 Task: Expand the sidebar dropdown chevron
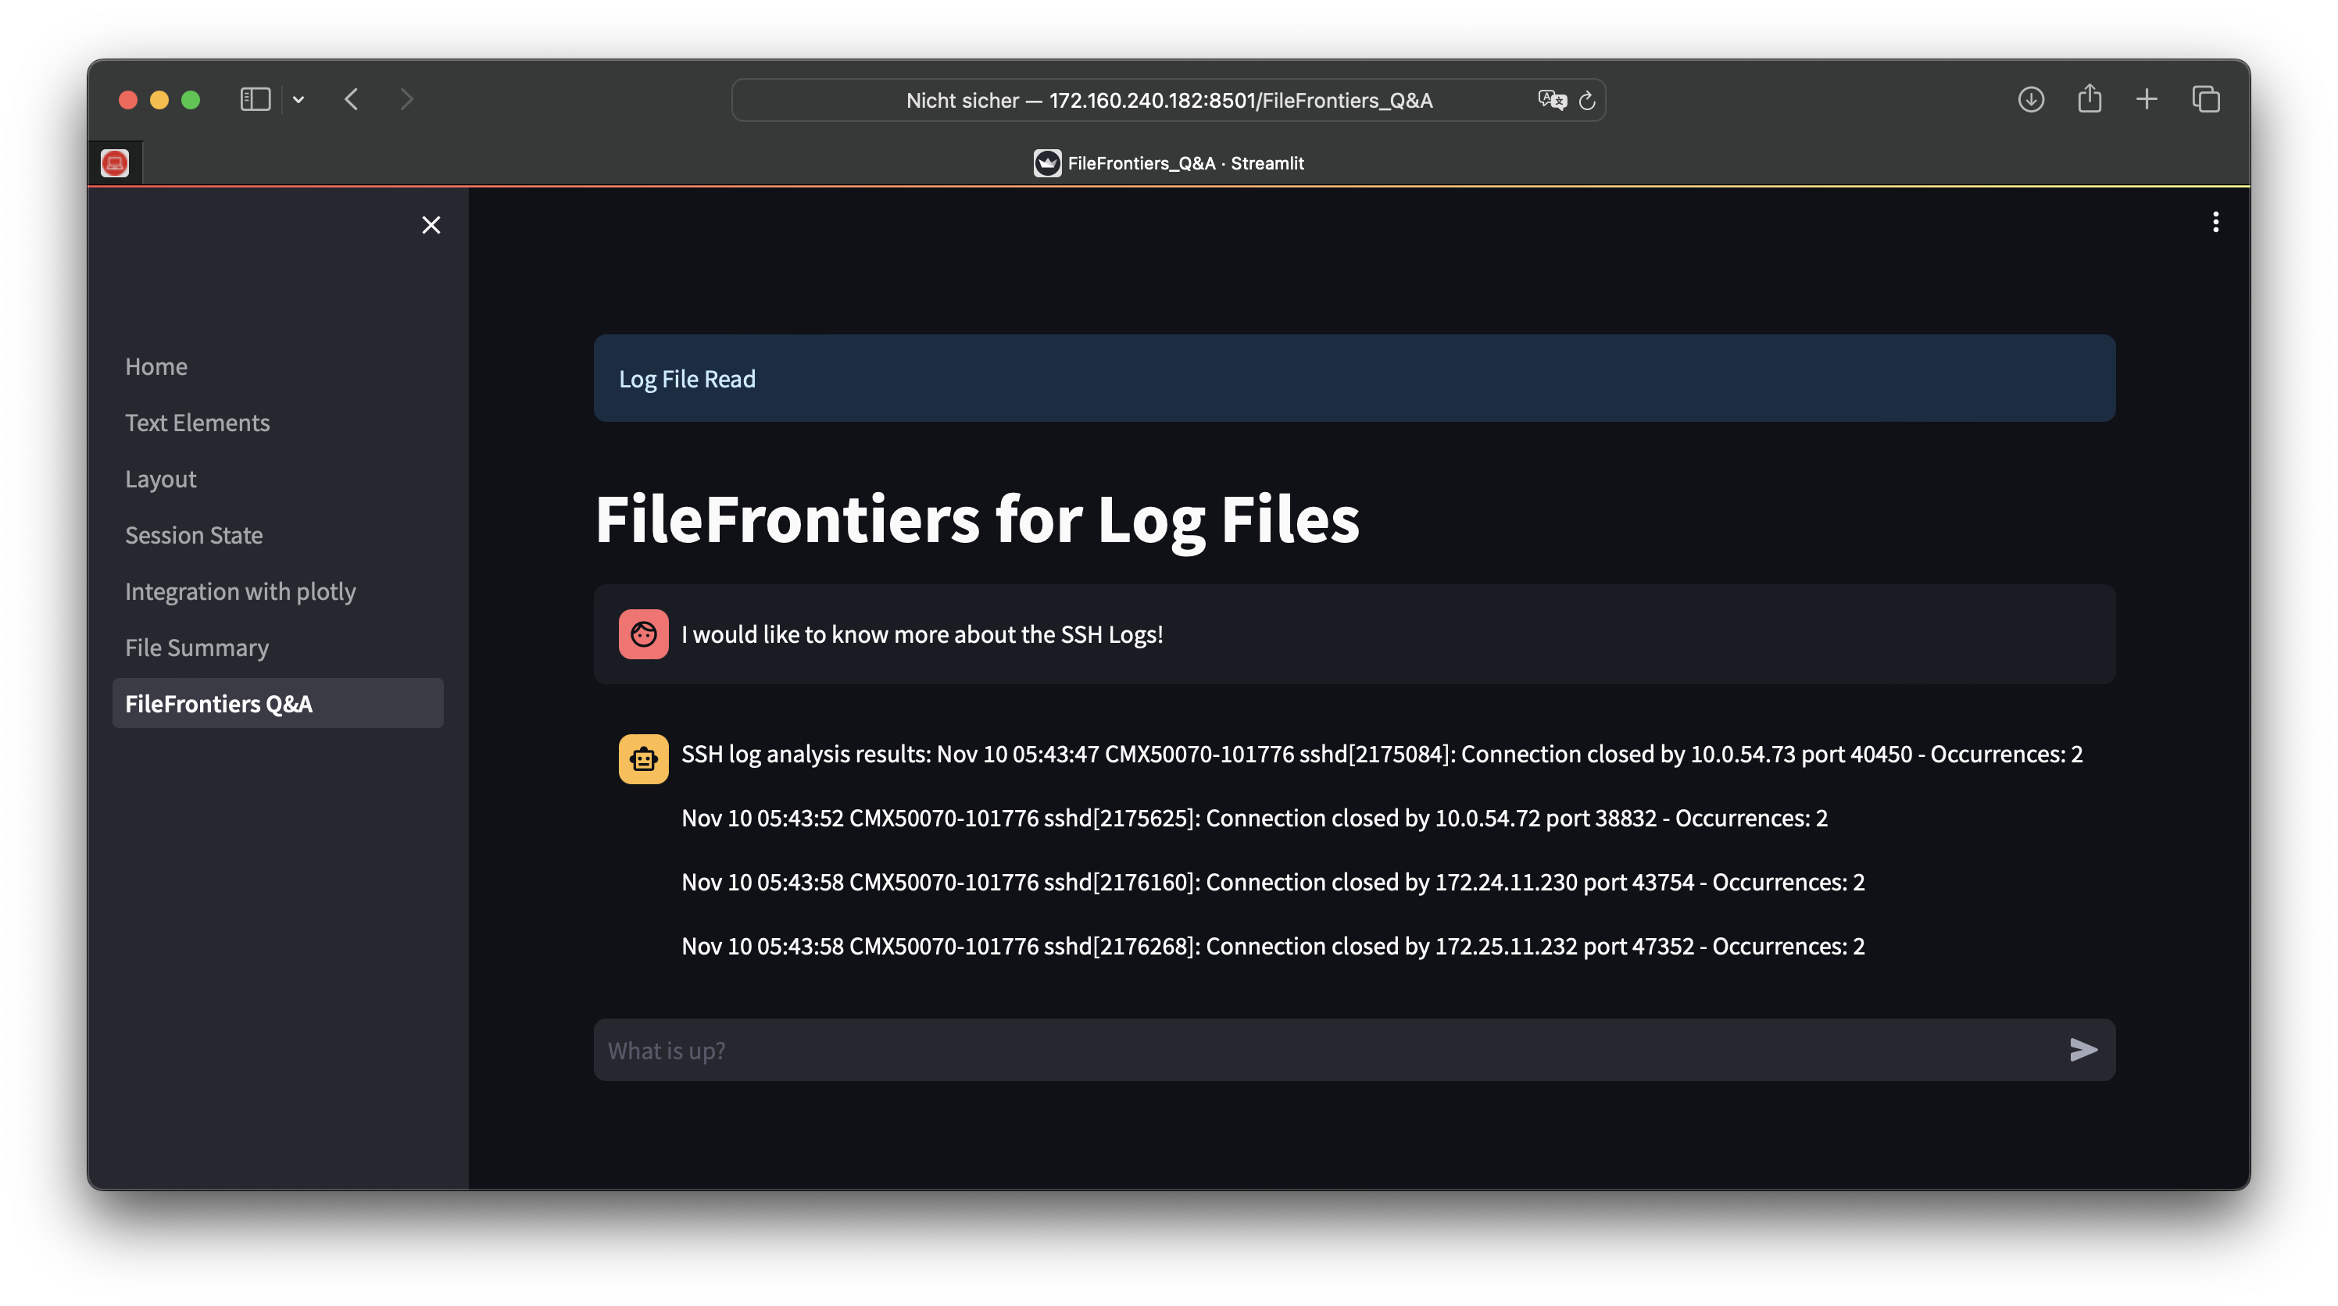click(x=299, y=100)
